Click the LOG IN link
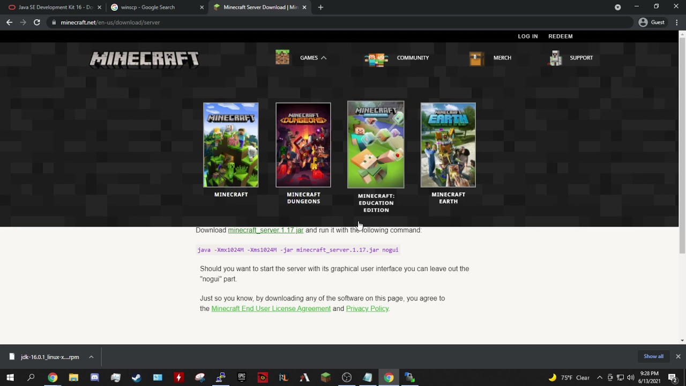The image size is (686, 386). (528, 36)
